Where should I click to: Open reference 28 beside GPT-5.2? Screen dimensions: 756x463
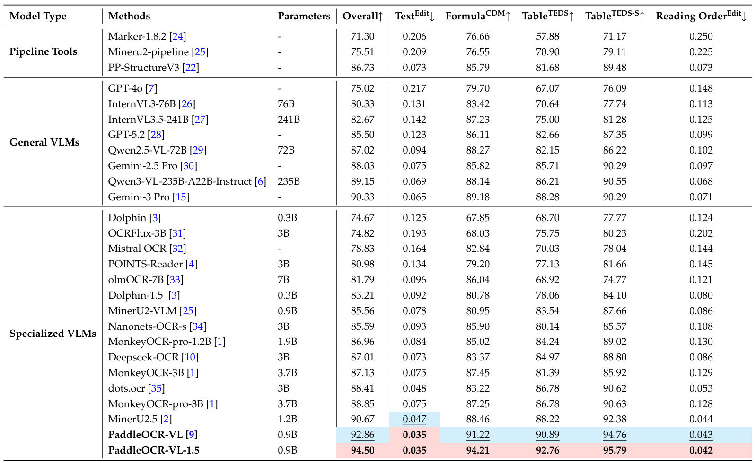tap(156, 135)
